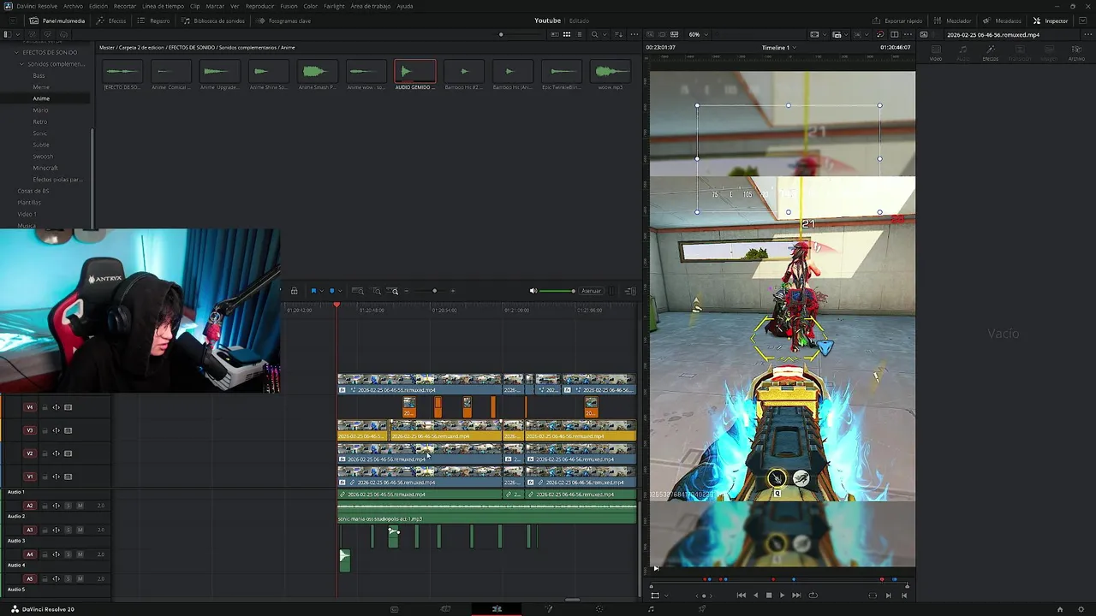Solo the A3 audio track
Image resolution: width=1096 pixels, height=616 pixels.
(68, 530)
